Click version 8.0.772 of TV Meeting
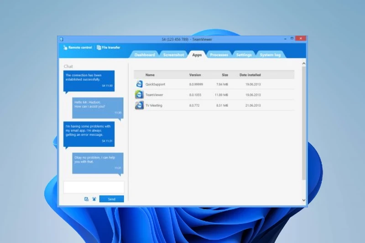The image size is (365, 243). (x=194, y=105)
